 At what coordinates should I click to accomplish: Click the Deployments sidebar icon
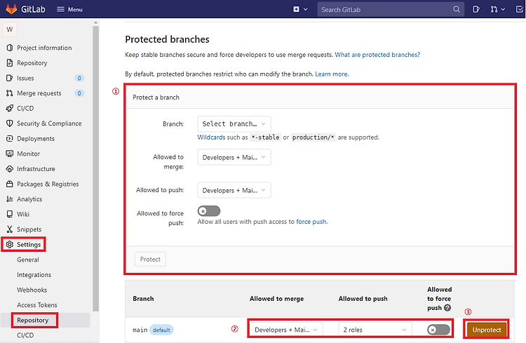[10, 138]
